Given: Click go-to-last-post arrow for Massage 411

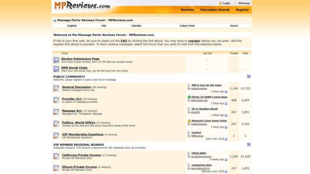Looking at the screenshot, I should 226,115.
